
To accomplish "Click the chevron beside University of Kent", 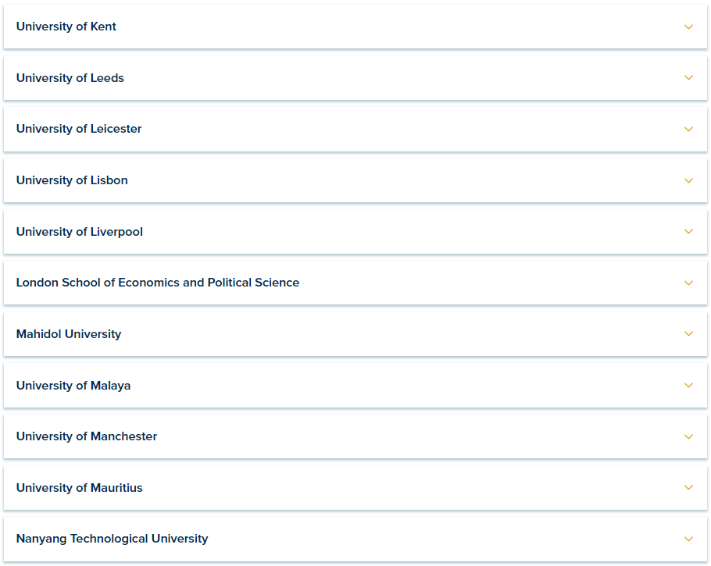I will coord(688,27).
